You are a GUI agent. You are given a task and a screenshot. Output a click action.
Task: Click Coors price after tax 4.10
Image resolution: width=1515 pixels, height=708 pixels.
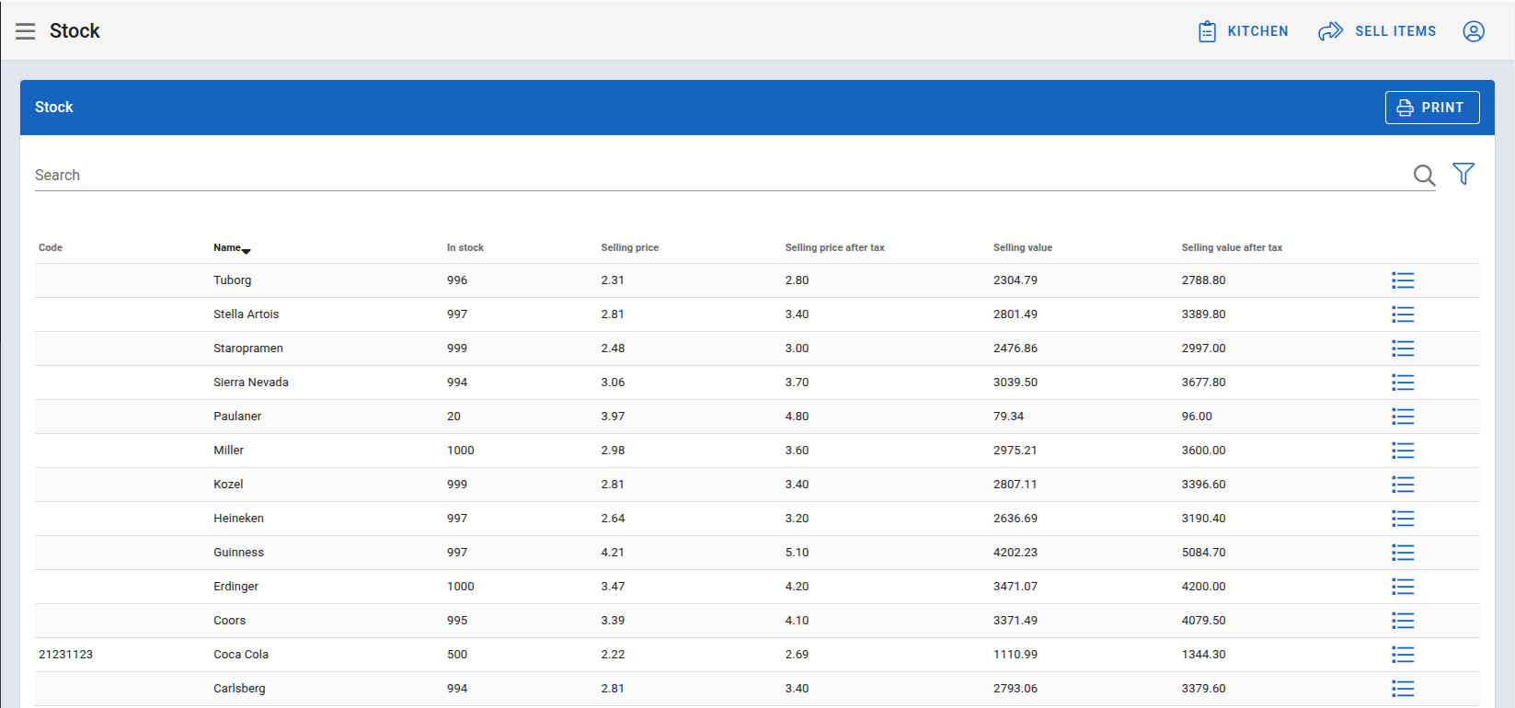point(798,621)
